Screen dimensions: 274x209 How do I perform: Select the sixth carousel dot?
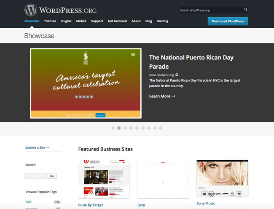coord(143,128)
